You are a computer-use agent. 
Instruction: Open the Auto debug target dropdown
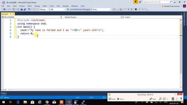(x=102, y=9)
